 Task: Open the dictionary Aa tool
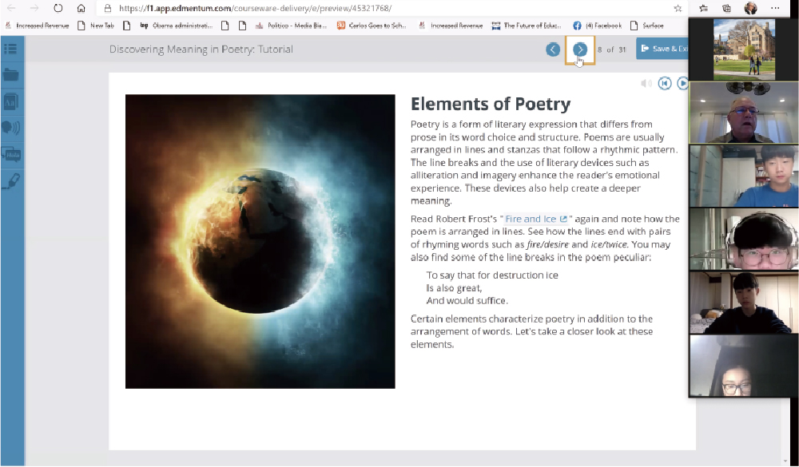[x=11, y=101]
